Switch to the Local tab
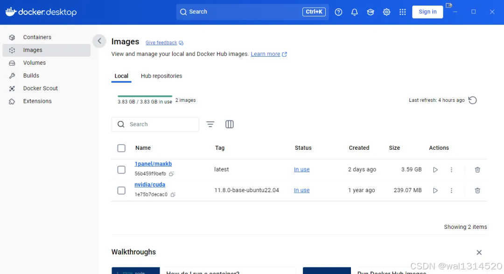Image resolution: width=504 pixels, height=274 pixels. pyautogui.click(x=121, y=76)
